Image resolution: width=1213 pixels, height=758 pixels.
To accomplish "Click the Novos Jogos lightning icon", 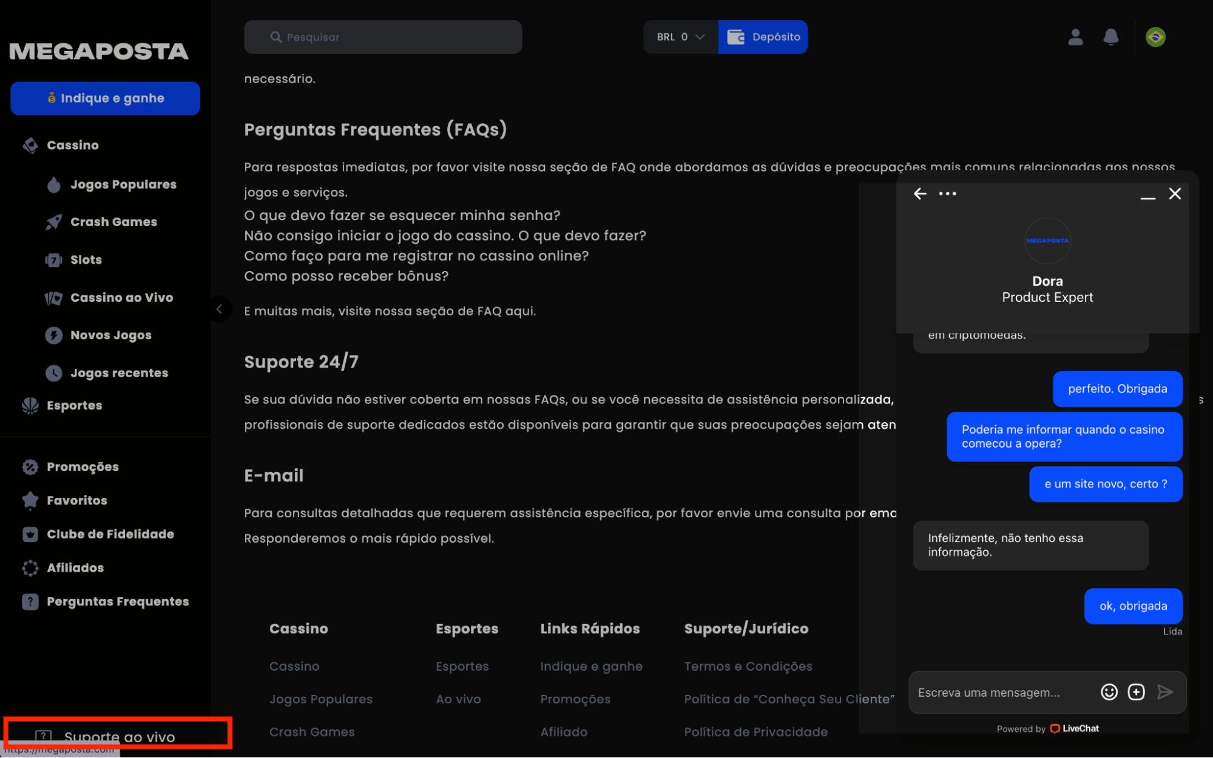I will (54, 335).
